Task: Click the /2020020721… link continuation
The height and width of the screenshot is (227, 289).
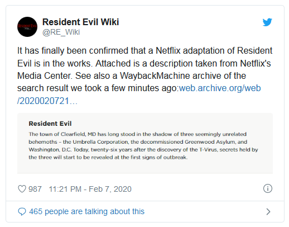Action: (47, 101)
